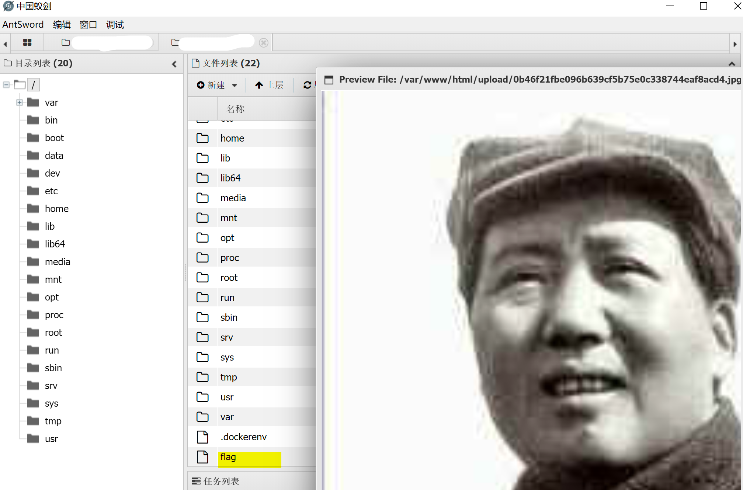Select sbin folder in directory tree
Screen dimensions: 743x490
click(53, 368)
